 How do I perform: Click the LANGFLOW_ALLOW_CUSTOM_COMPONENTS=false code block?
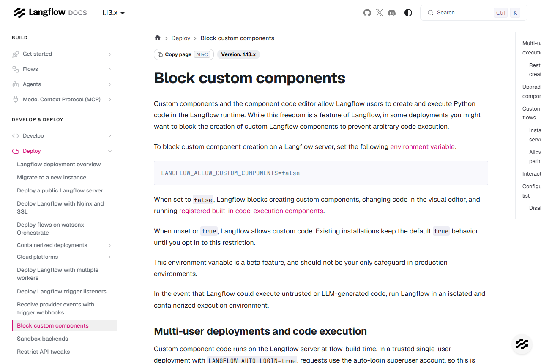321,173
